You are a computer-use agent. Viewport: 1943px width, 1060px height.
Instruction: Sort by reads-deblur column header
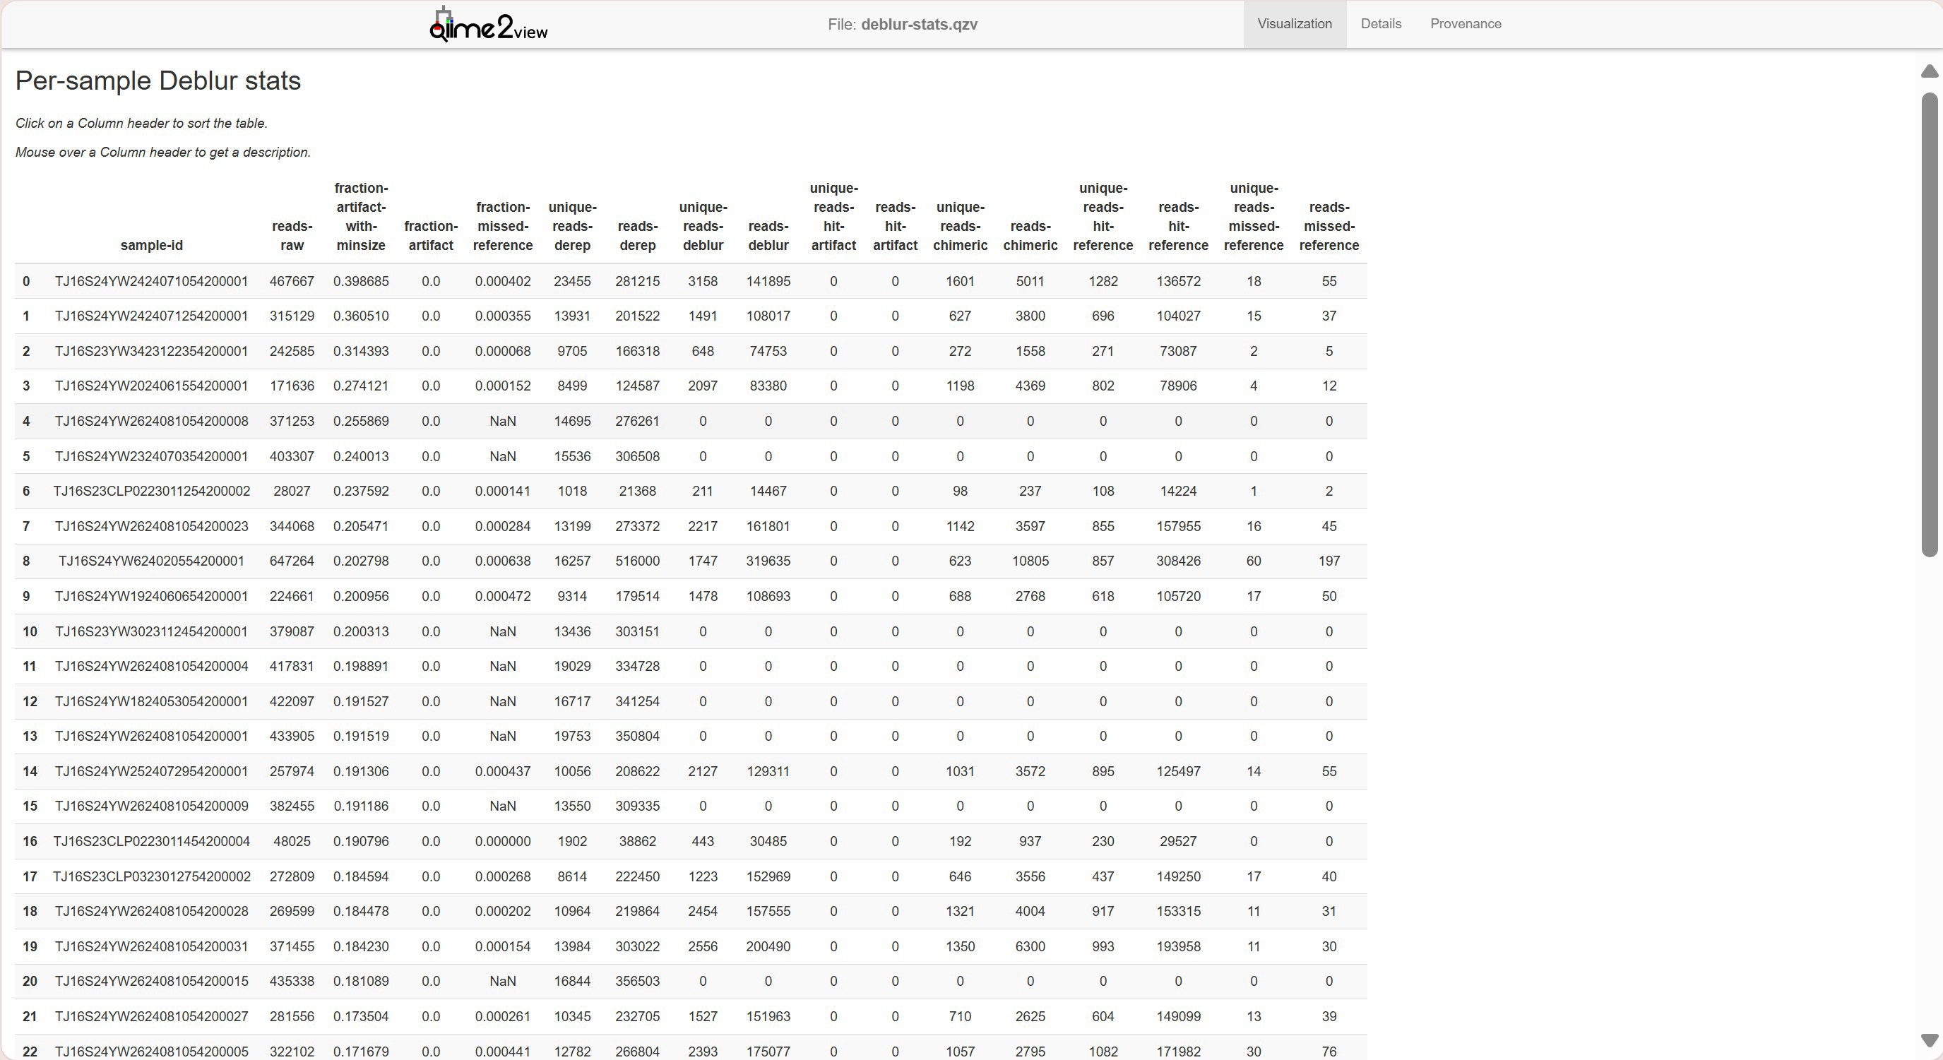[768, 235]
